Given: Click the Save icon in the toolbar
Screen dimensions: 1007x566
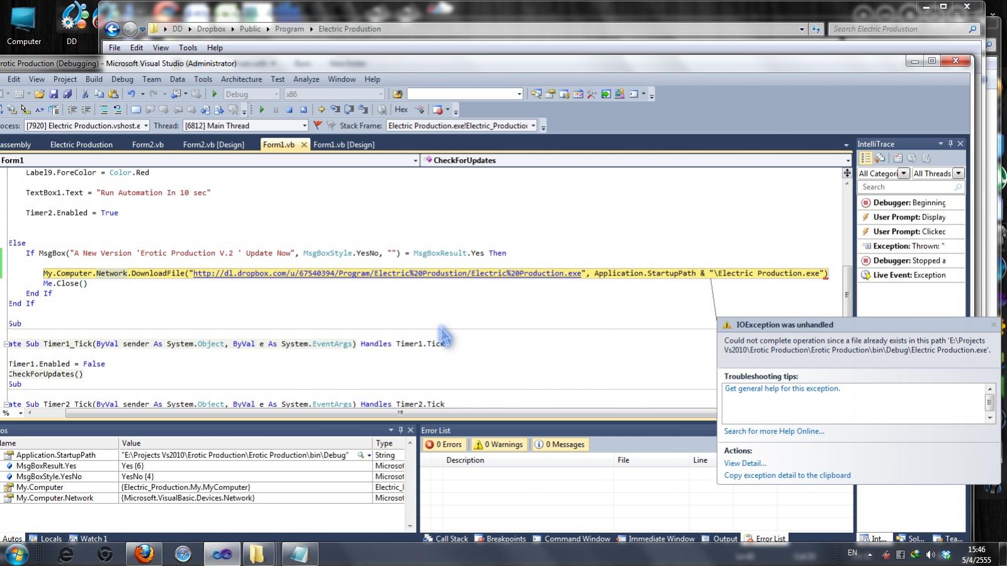Looking at the screenshot, I should (53, 94).
